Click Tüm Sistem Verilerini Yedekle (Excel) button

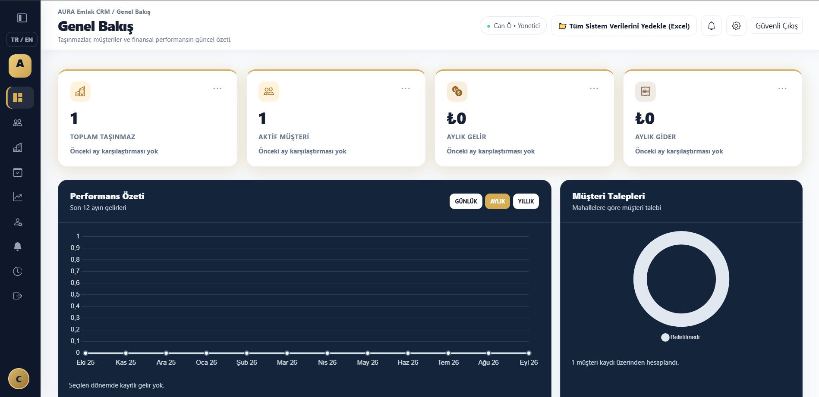[x=624, y=26]
